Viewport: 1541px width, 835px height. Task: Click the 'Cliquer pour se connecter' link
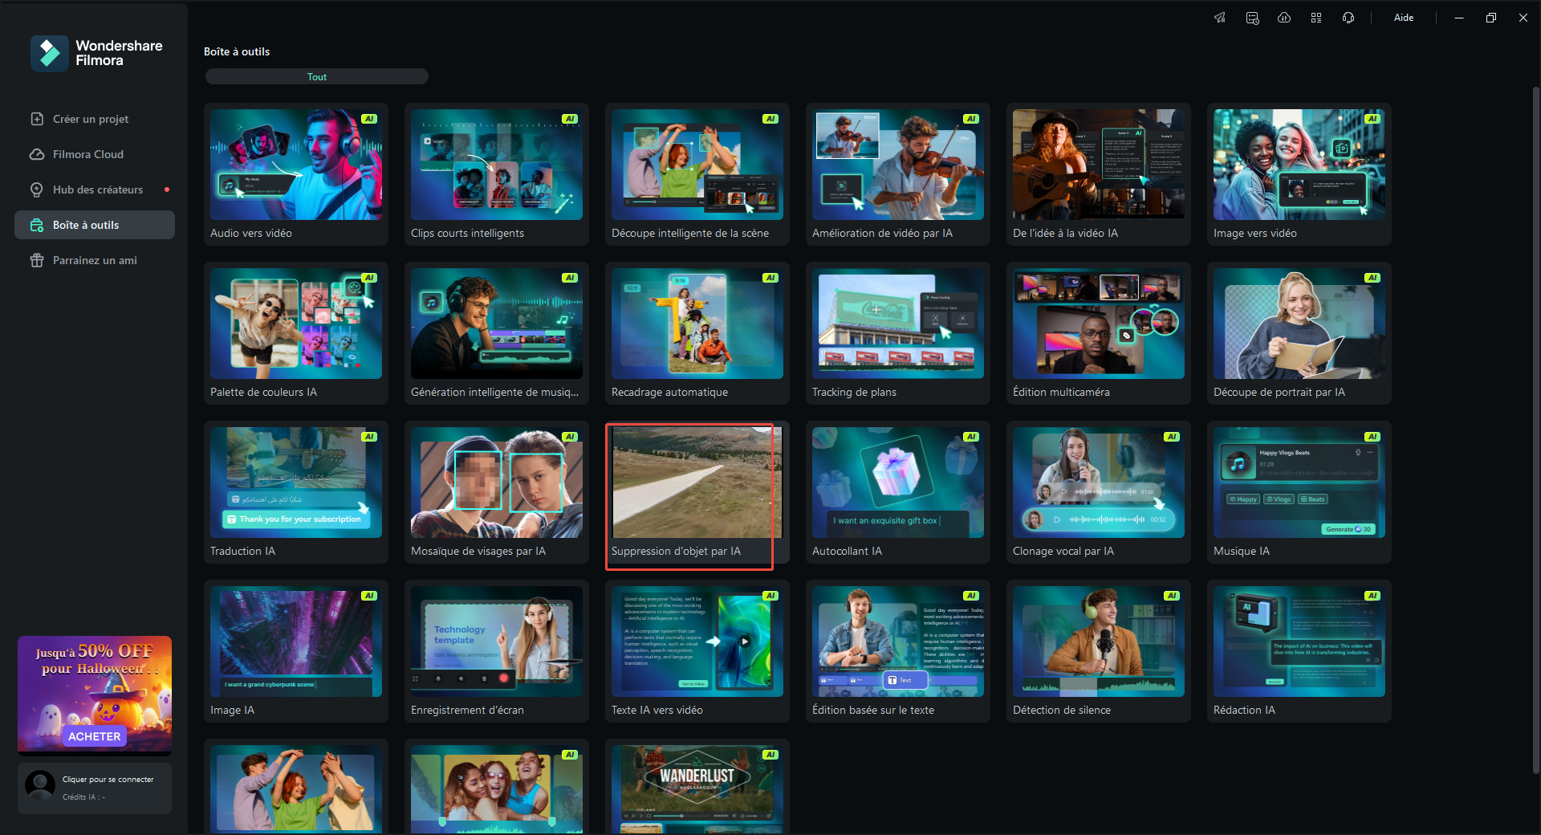pyautogui.click(x=108, y=780)
